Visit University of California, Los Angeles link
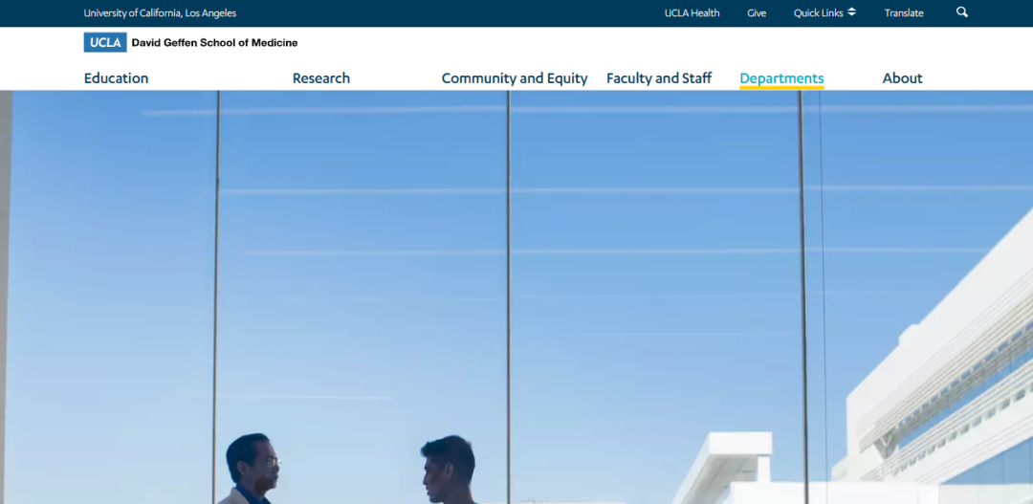1033x504 pixels. (160, 13)
